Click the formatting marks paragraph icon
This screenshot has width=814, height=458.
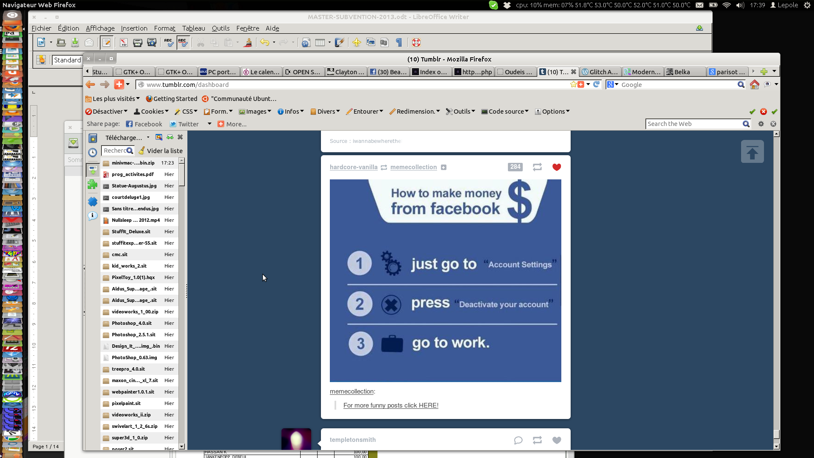point(399,42)
